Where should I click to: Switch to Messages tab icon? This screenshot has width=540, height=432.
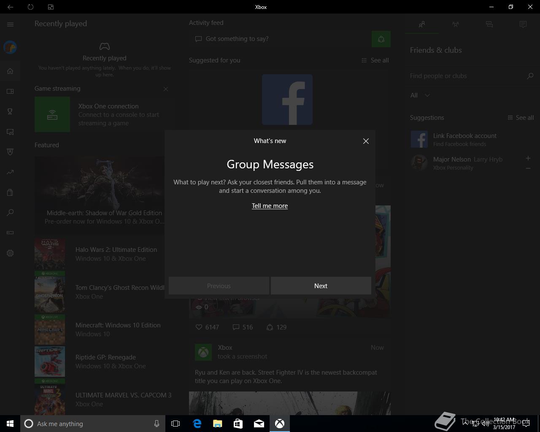point(489,24)
